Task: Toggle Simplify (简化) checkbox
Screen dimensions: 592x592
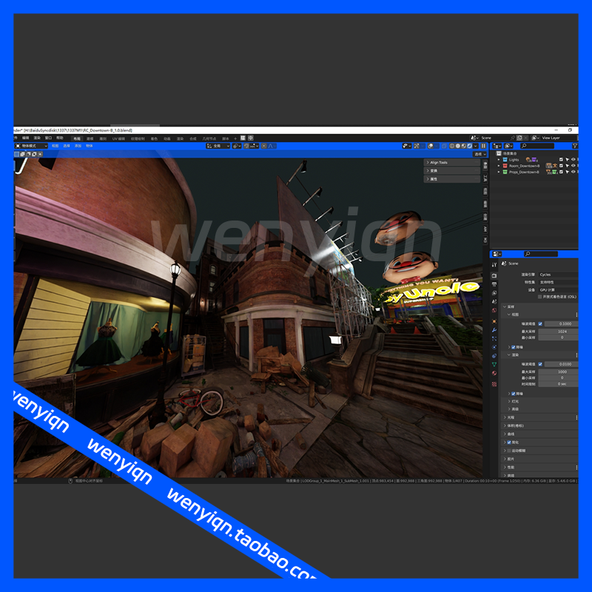Action: pyautogui.click(x=509, y=442)
